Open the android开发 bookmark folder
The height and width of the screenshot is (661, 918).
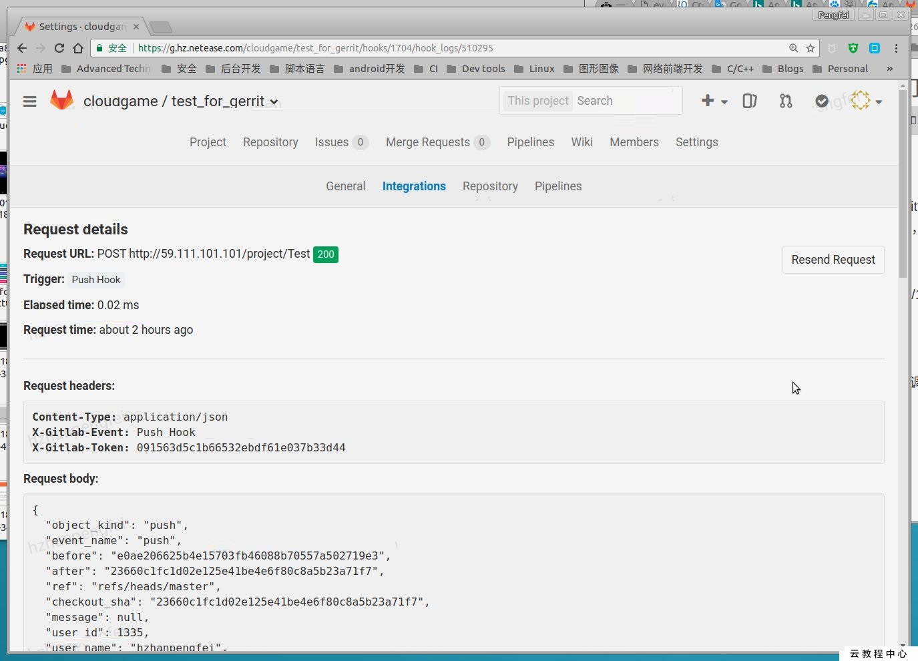click(x=369, y=69)
